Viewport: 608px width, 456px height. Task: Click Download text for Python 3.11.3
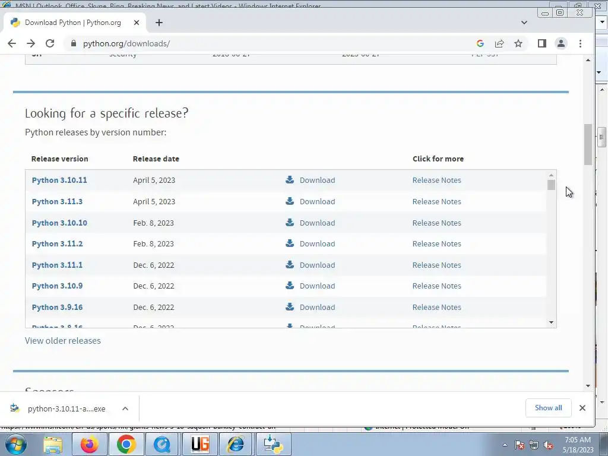click(x=317, y=202)
